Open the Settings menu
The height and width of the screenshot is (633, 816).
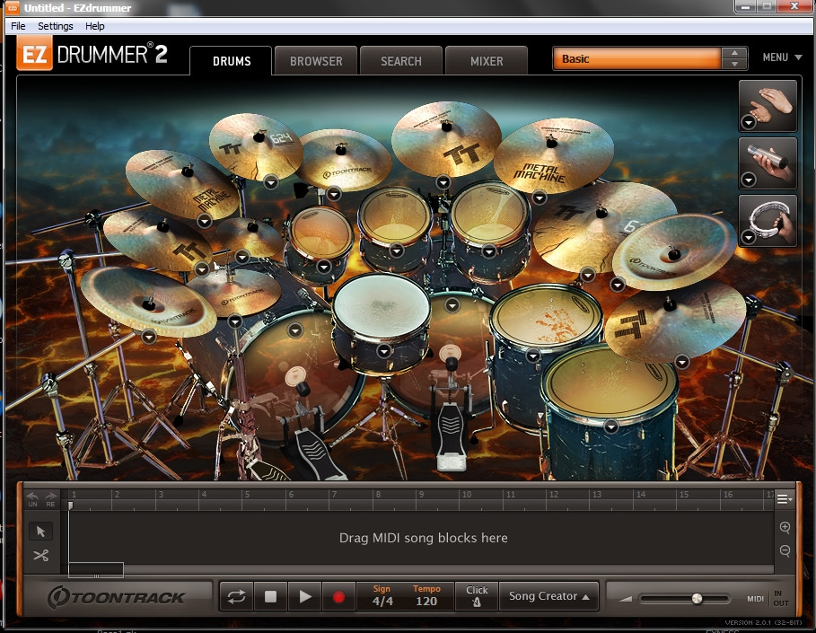[55, 26]
